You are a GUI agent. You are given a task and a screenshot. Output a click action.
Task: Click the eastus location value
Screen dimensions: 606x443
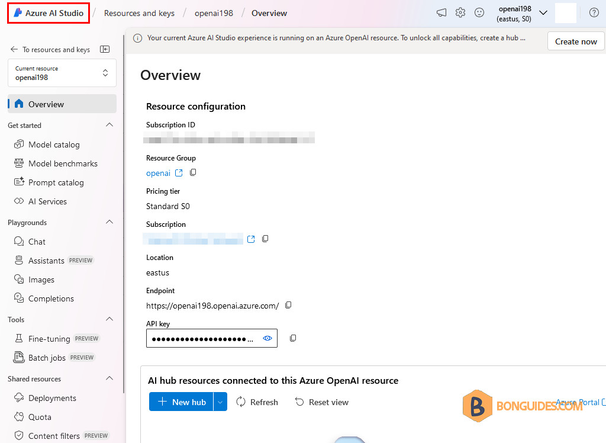[x=157, y=273]
